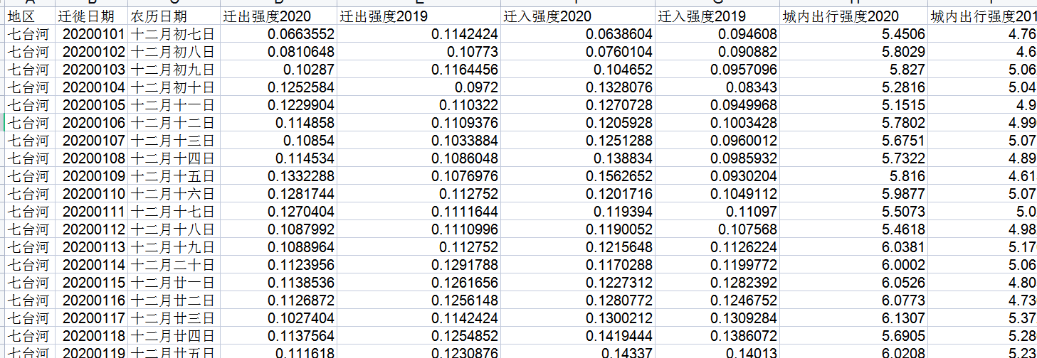Screen dimensions: 1037x358
Task: Click the cell with value 0.1562652
Action: coord(578,176)
